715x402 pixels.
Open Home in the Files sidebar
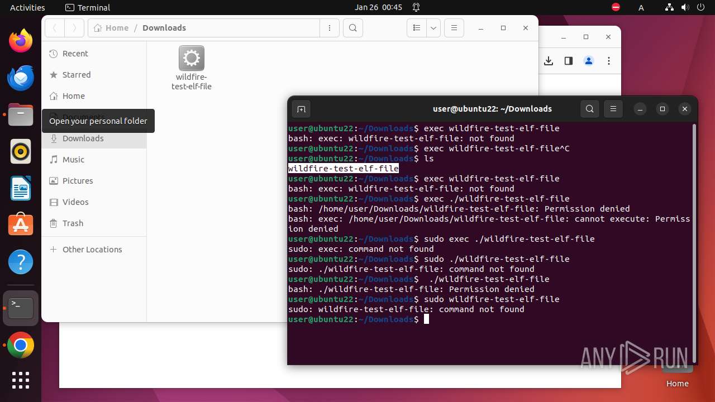tap(94, 96)
